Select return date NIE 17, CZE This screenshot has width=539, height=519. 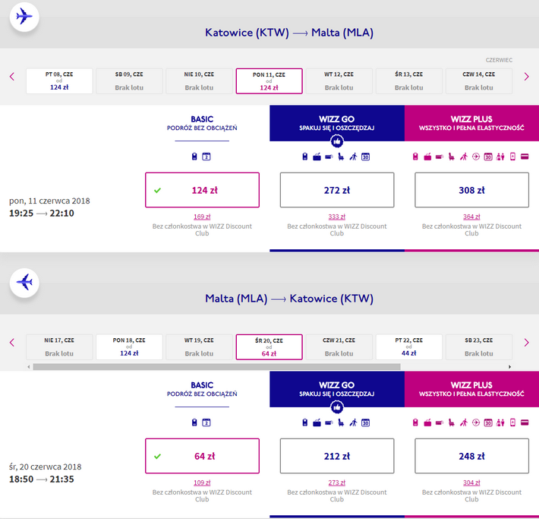pyautogui.click(x=59, y=347)
